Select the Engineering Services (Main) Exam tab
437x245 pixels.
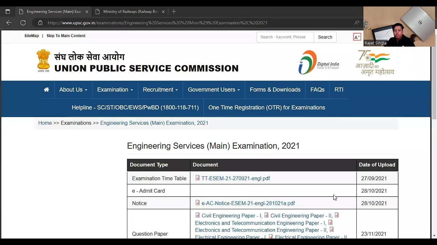pos(53,12)
